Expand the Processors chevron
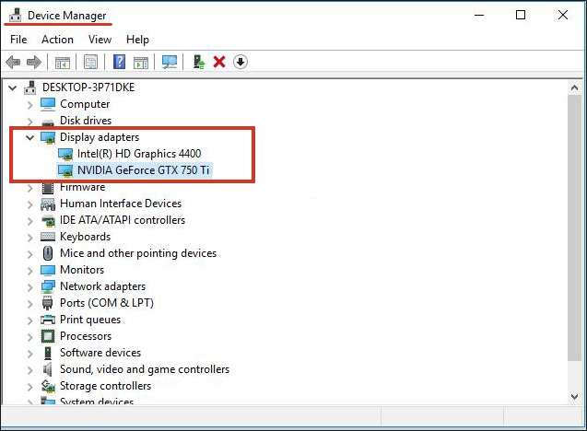The height and width of the screenshot is (431, 587). (x=30, y=337)
